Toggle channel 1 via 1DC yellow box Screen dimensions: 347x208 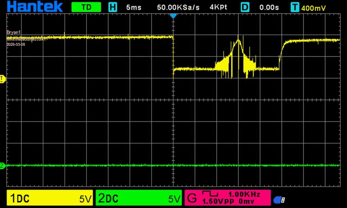tap(49, 198)
